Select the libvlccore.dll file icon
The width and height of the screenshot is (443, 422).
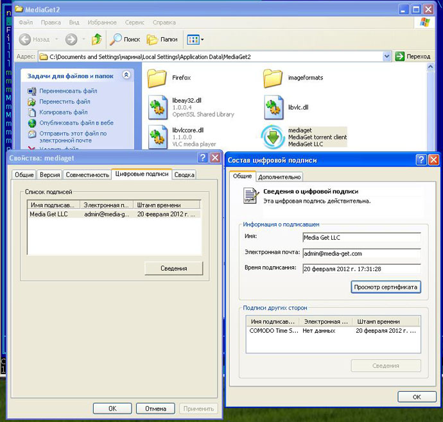158,137
